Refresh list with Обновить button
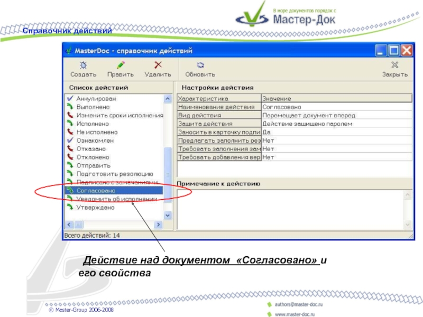The width and height of the screenshot is (423, 317). pos(200,69)
